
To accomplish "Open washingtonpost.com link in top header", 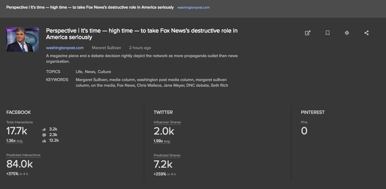I will tap(193, 7).
